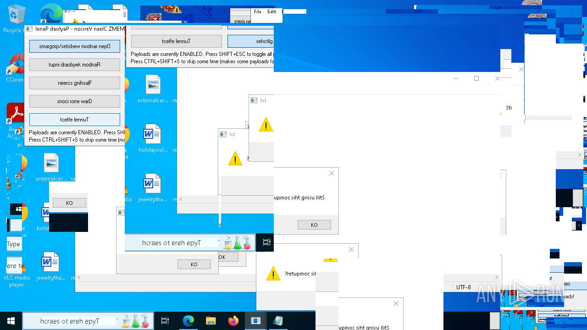Click mirrored search box in screen middle
Screen dimensions: 587x330
coord(190,242)
